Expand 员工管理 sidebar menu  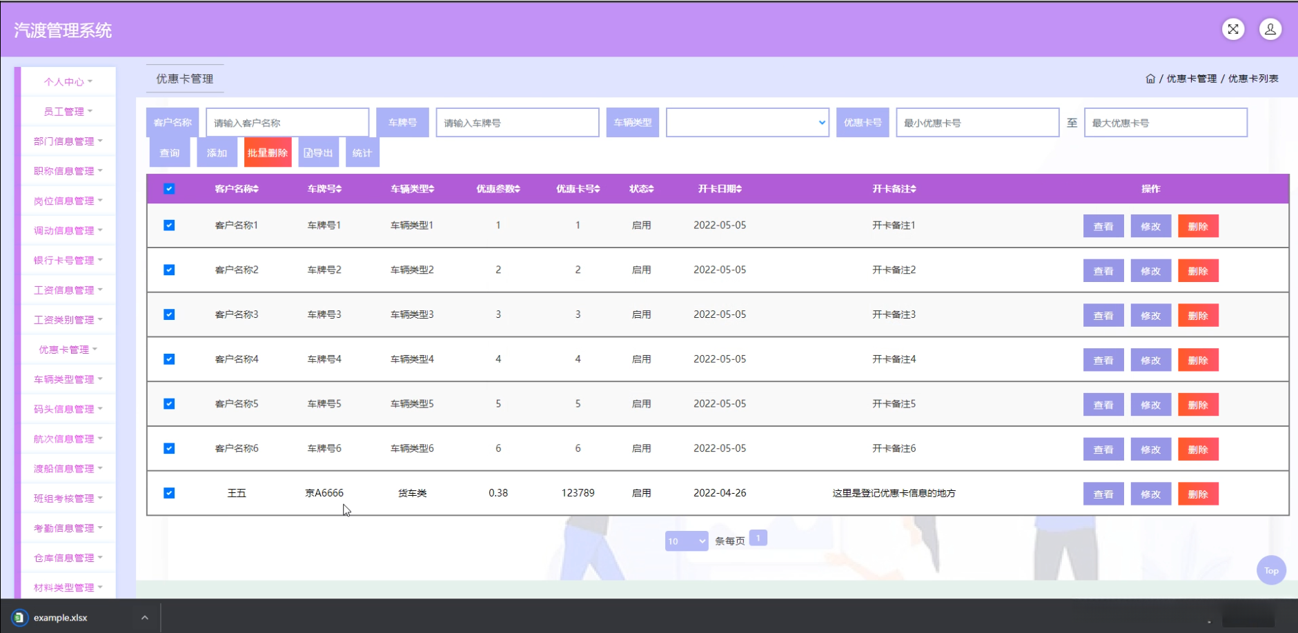(x=68, y=111)
